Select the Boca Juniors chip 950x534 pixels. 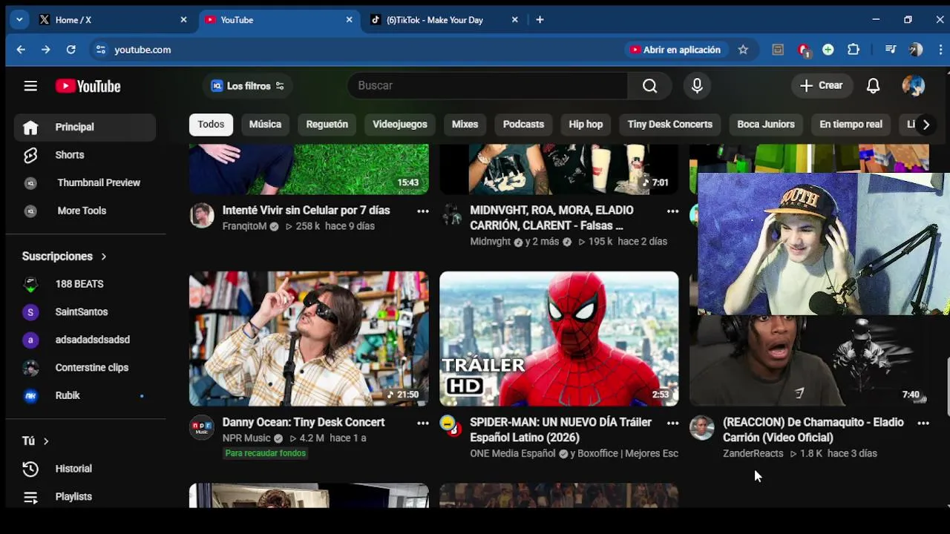coord(765,125)
